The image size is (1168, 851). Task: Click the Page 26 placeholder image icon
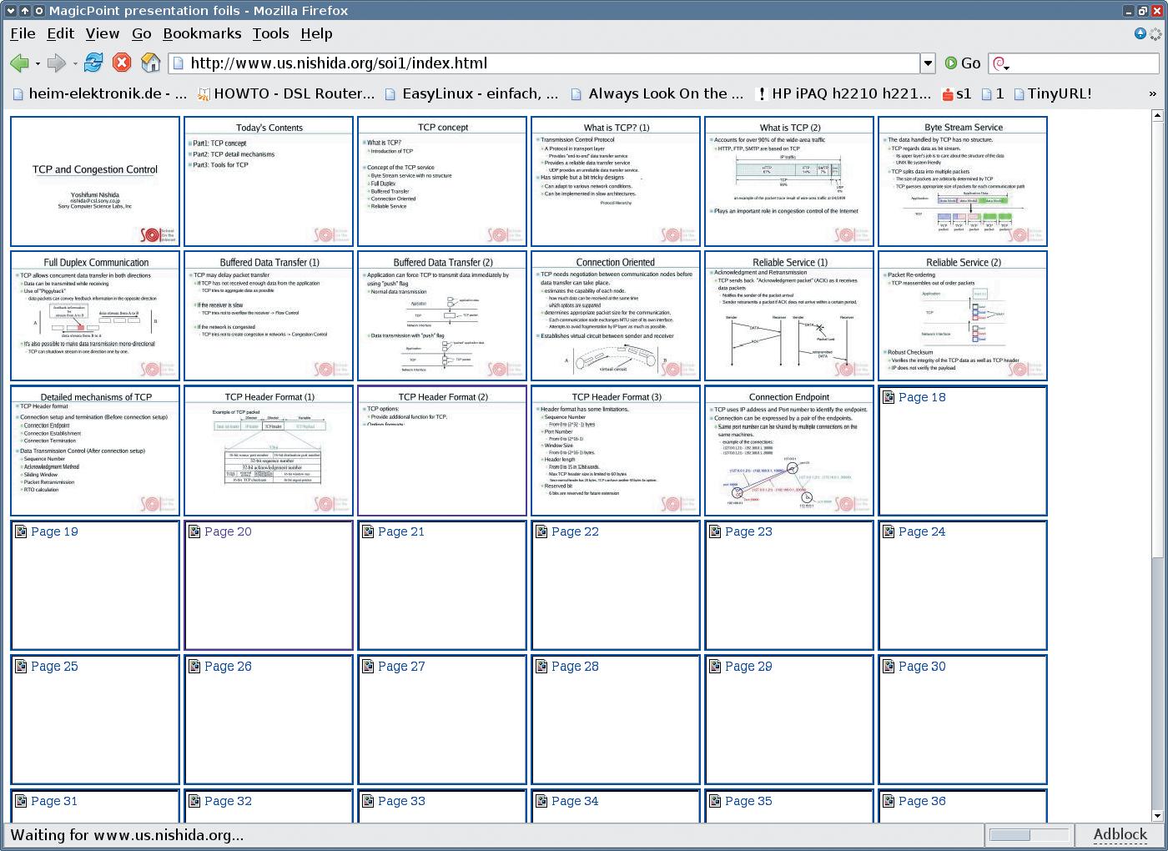pyautogui.click(x=194, y=666)
